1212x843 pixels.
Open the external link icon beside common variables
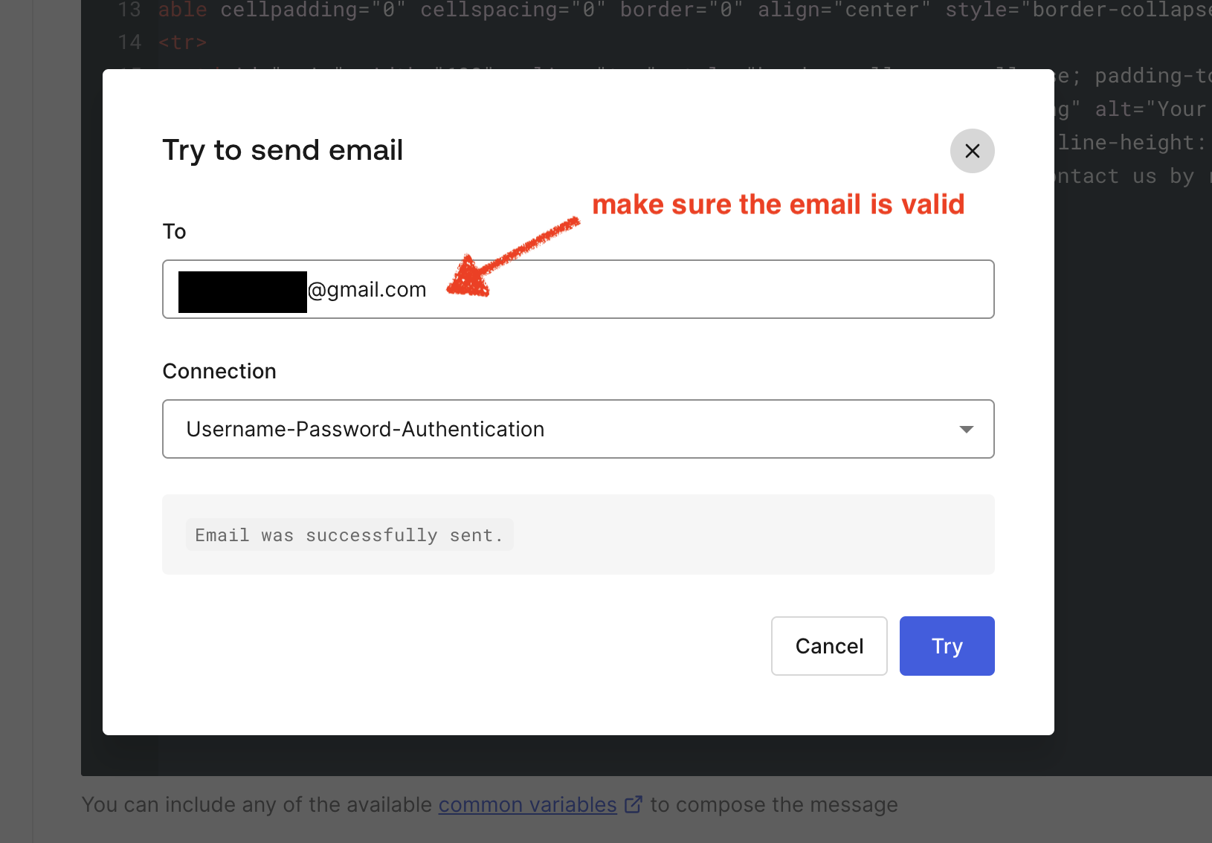click(634, 804)
